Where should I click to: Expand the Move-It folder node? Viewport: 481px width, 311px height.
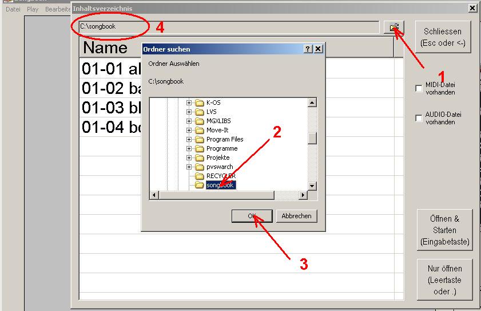click(x=189, y=131)
